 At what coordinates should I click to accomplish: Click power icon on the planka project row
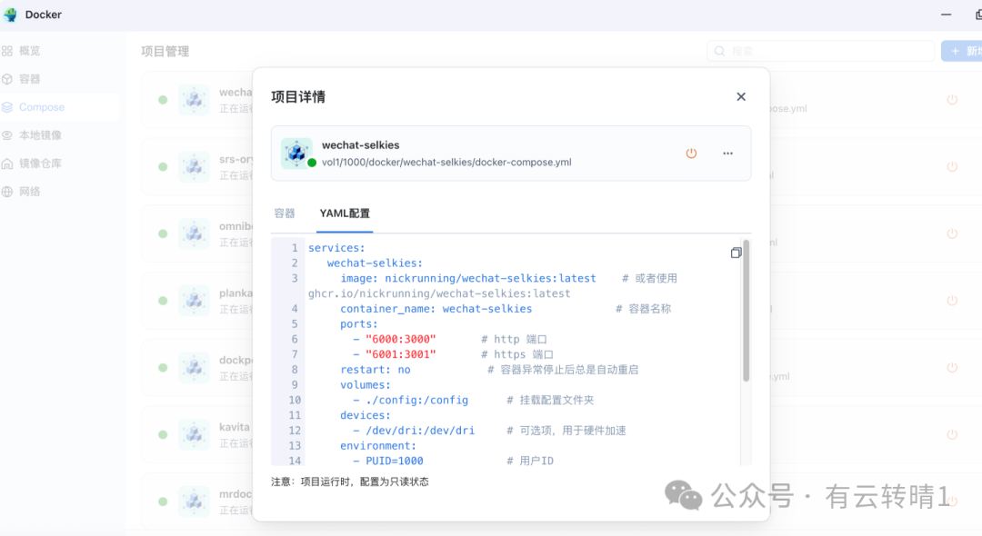[x=952, y=300]
